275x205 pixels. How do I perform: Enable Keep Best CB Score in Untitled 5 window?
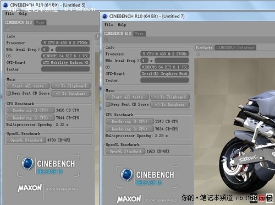pos(9,93)
